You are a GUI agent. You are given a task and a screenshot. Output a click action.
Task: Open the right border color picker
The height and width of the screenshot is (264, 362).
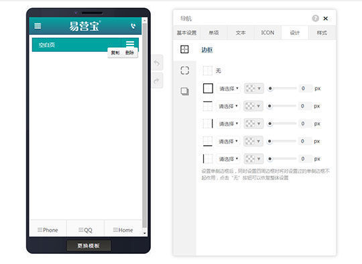coord(253,124)
